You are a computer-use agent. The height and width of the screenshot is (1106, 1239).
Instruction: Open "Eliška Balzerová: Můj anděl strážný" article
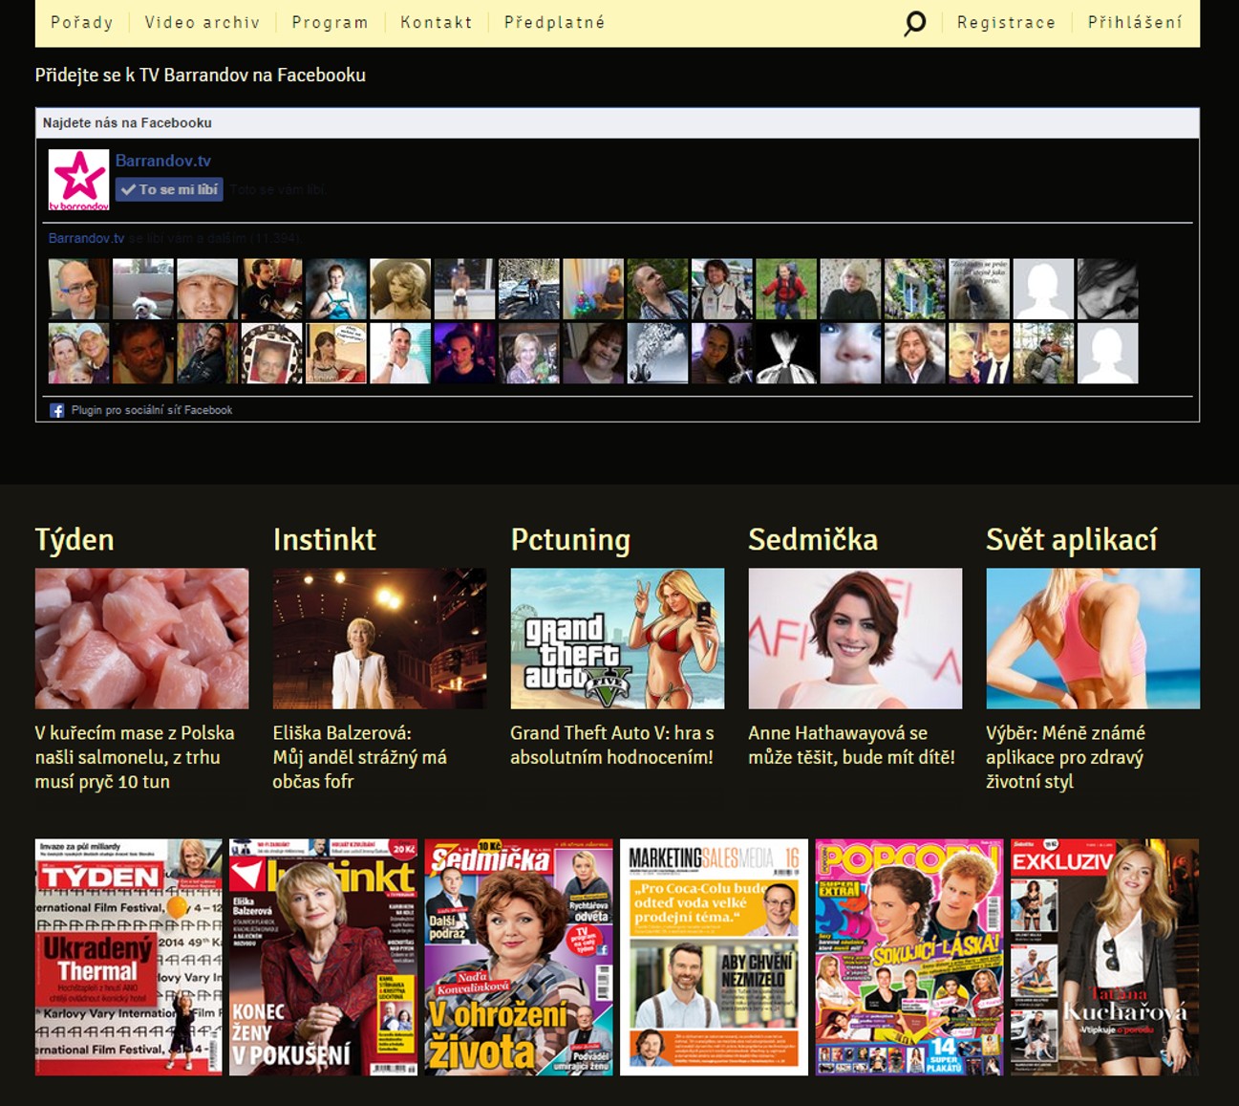pyautogui.click(x=360, y=757)
